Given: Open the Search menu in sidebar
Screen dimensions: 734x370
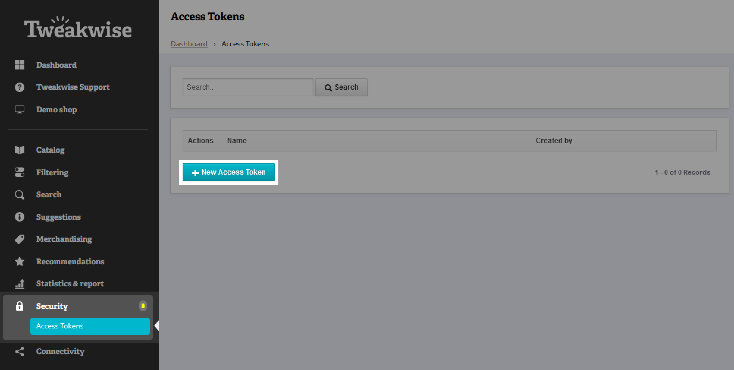Looking at the screenshot, I should tap(49, 195).
